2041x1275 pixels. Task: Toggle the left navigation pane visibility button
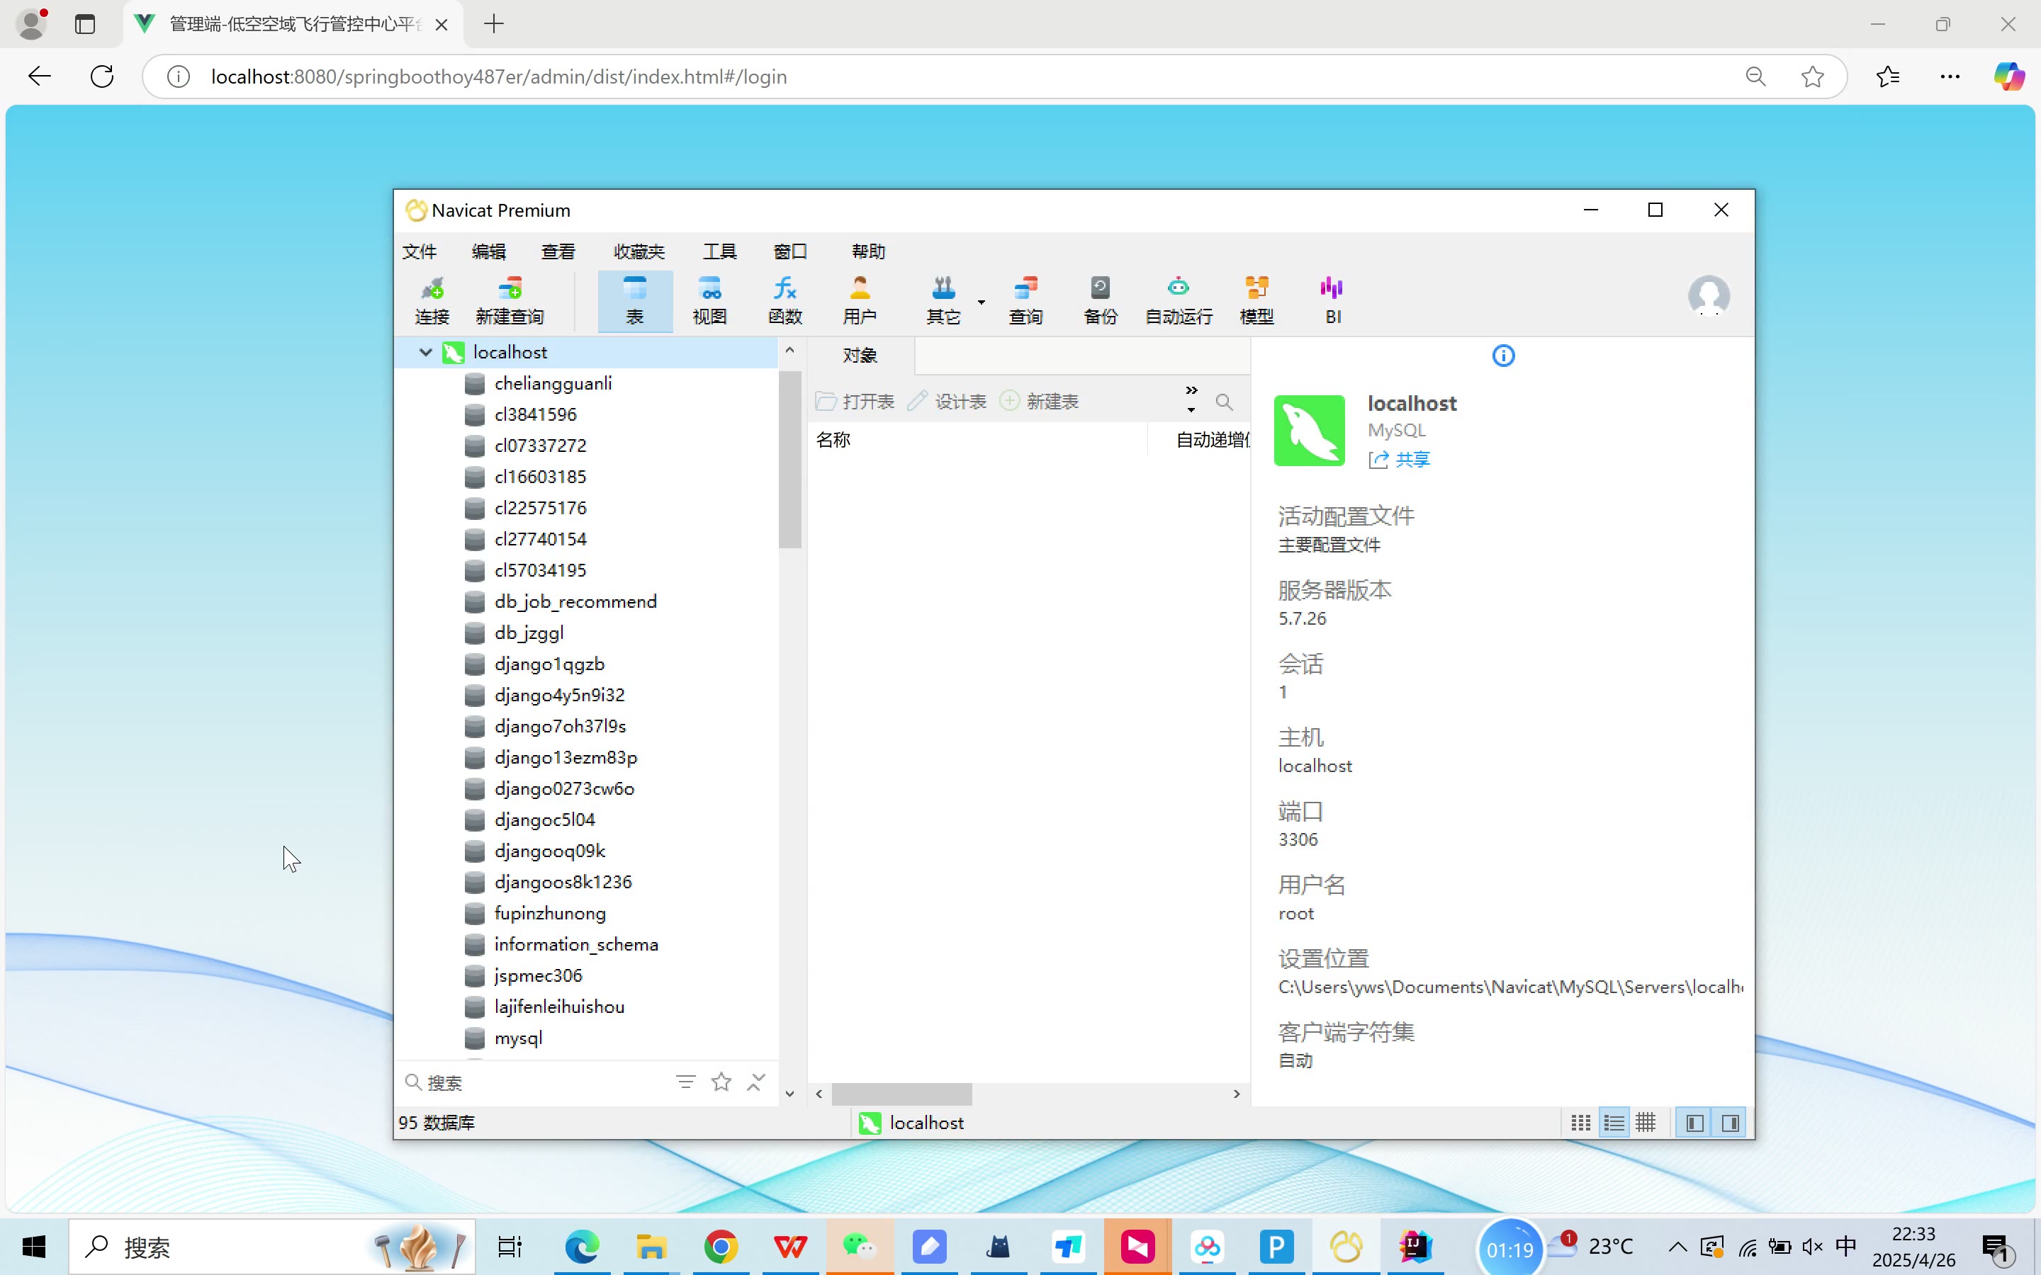1694,1123
